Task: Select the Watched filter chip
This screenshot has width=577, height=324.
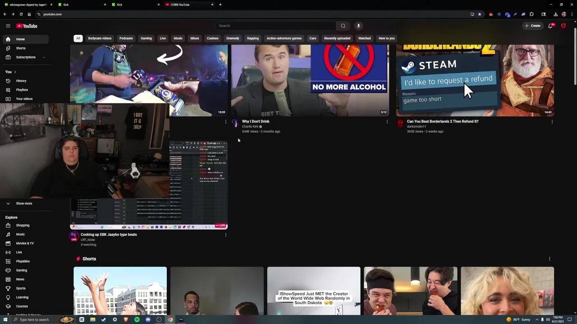Action: click(x=364, y=38)
